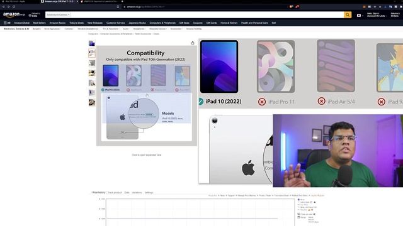Open Computers & Peripherals

162,23
